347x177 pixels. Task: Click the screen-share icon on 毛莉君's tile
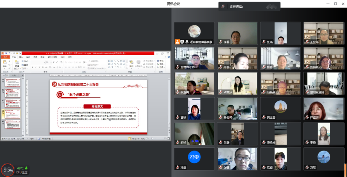click(182, 42)
